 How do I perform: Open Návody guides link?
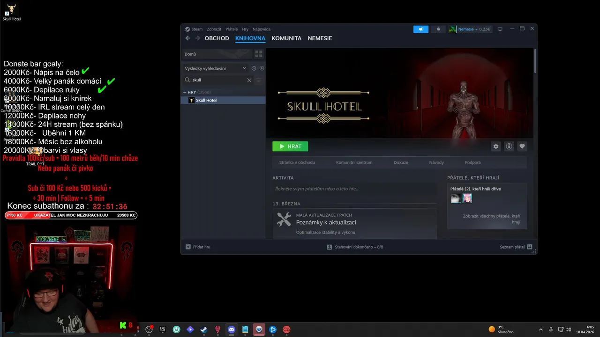[436, 162]
